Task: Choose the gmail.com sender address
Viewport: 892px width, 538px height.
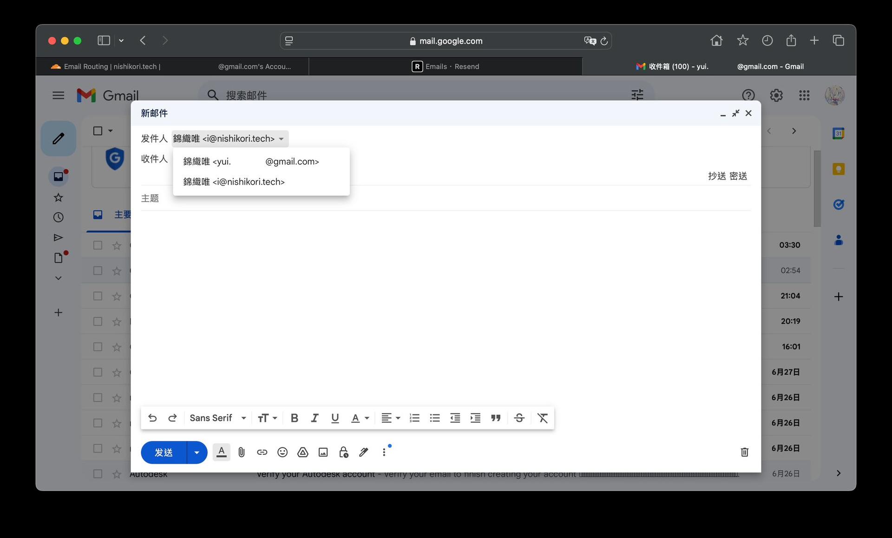Action: coord(261,161)
